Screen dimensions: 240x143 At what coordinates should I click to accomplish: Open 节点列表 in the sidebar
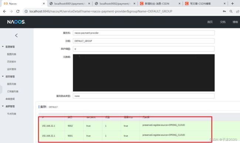(x=11, y=114)
